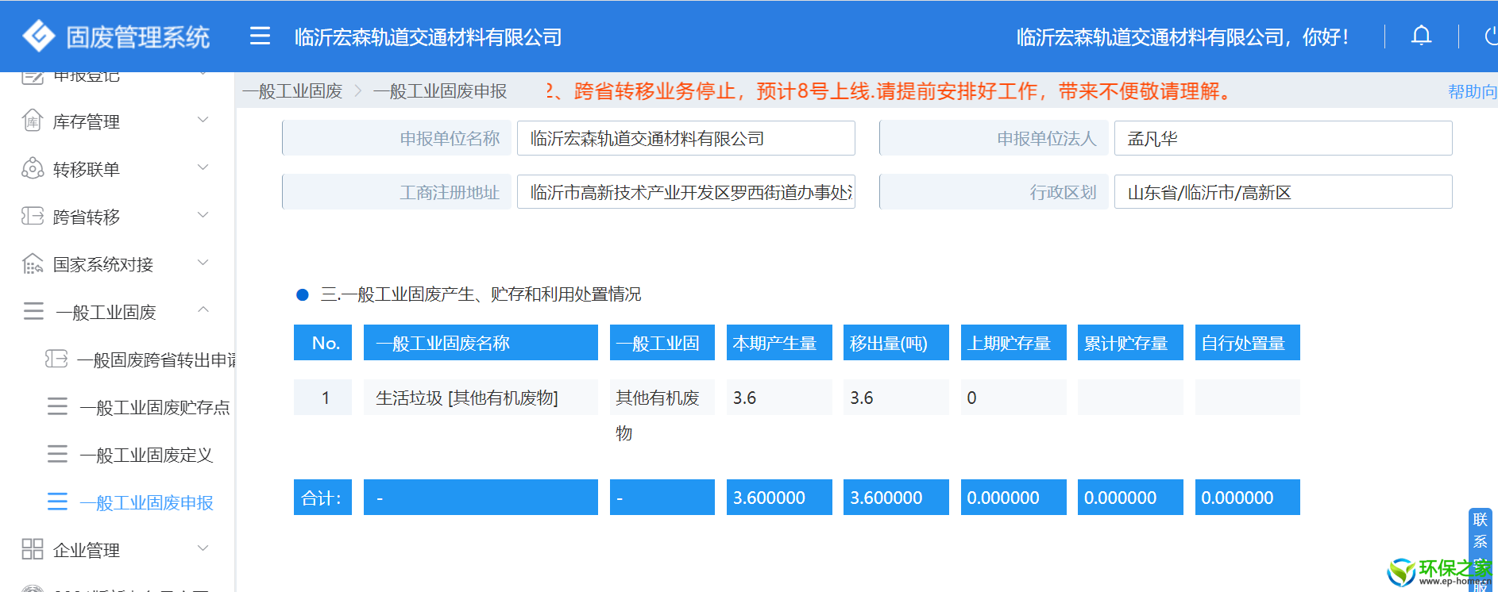Click the 国家系统对接 building icon
Image resolution: width=1498 pixels, height=592 pixels.
click(32, 263)
